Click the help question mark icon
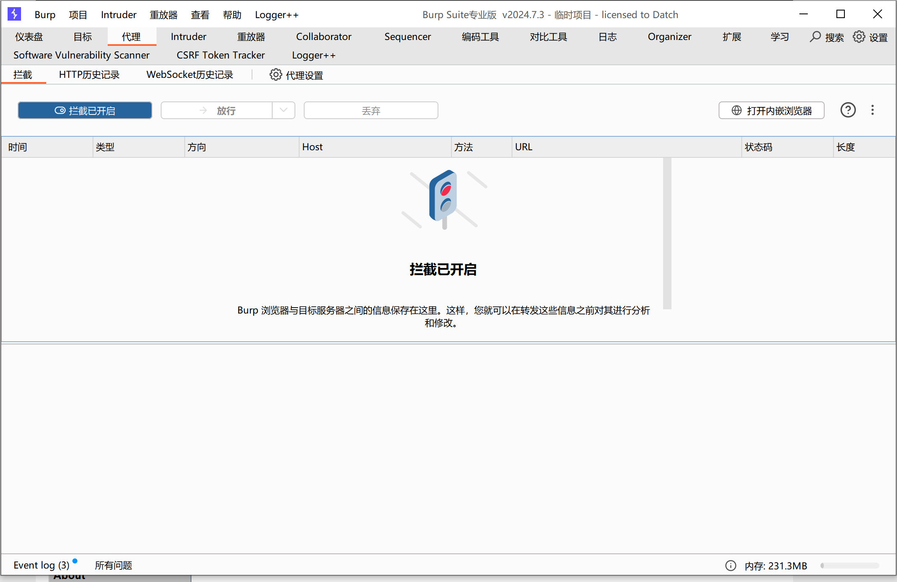The width and height of the screenshot is (897, 582). click(848, 110)
